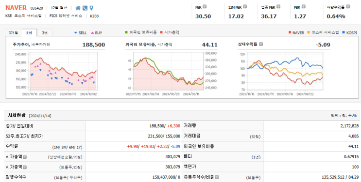Image resolution: width=361 pixels, height=182 pixels.
Task: Click the chart price value 188,500
Action: 93,45
